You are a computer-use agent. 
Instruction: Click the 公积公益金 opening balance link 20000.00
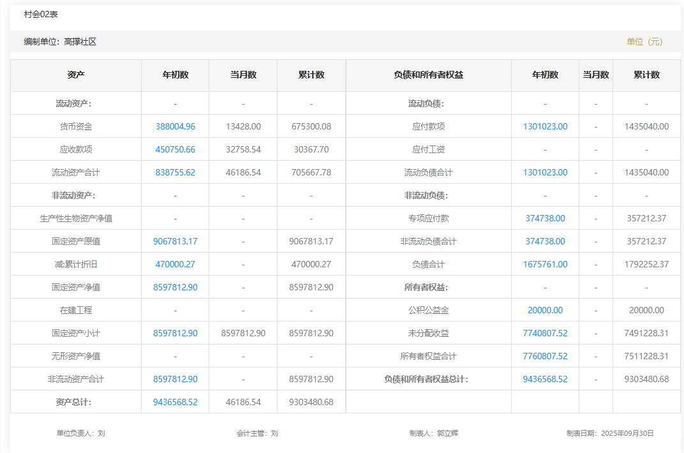pyautogui.click(x=545, y=310)
